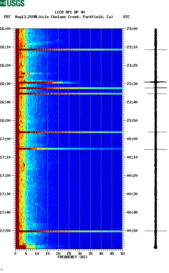Screen dimensions: 169x273
Task: Click the 00:10 UTC time label
Action: point(132,157)
